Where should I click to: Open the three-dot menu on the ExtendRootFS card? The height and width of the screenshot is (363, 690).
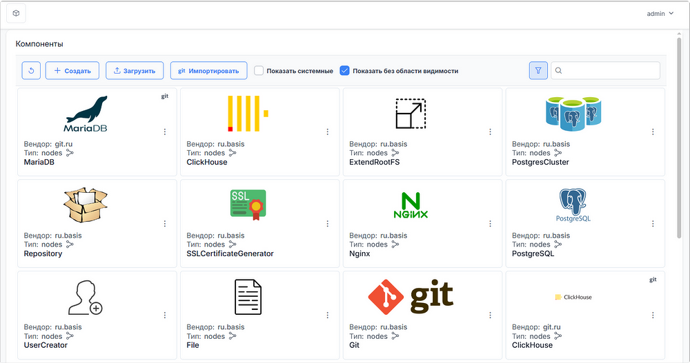pyautogui.click(x=490, y=132)
